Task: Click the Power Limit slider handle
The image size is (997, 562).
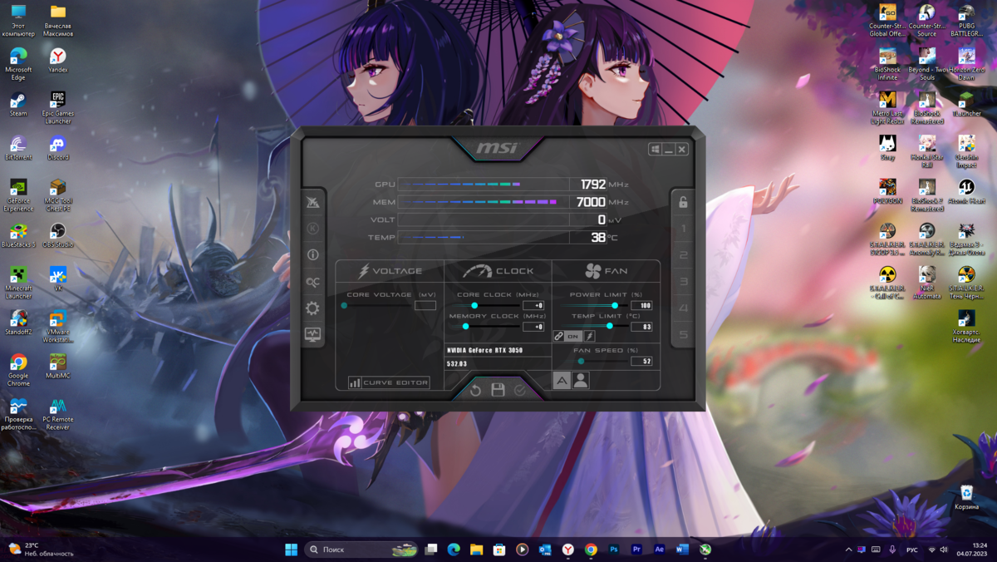Action: click(x=614, y=305)
